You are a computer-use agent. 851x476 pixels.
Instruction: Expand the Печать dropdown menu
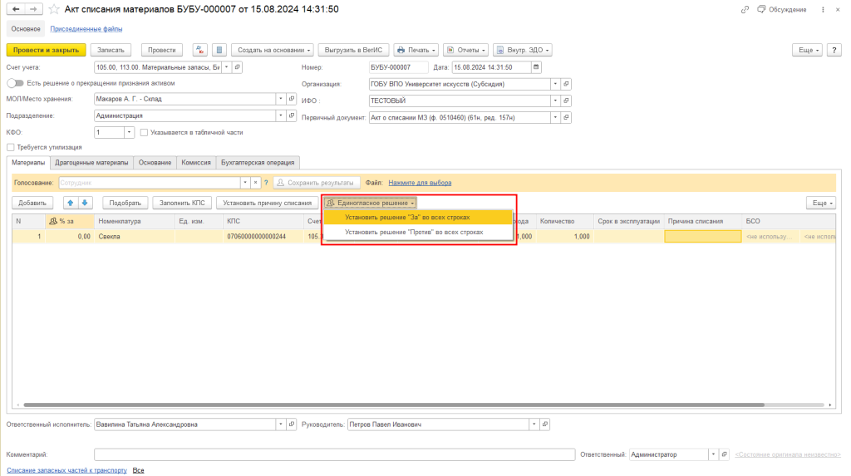pyautogui.click(x=416, y=50)
